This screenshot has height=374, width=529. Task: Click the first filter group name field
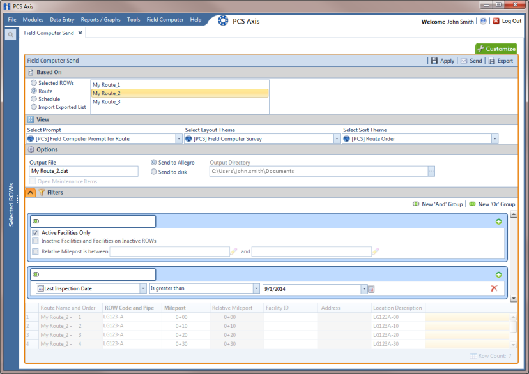coord(93,221)
